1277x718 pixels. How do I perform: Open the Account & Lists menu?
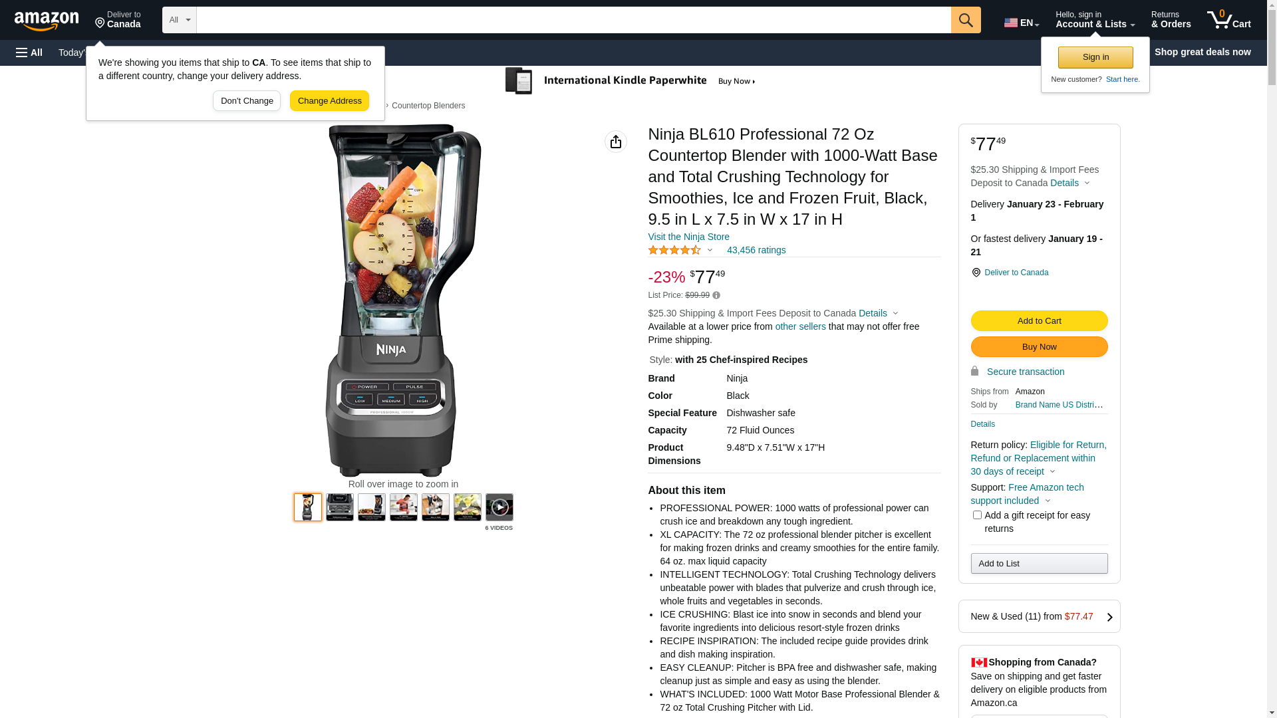1095,20
